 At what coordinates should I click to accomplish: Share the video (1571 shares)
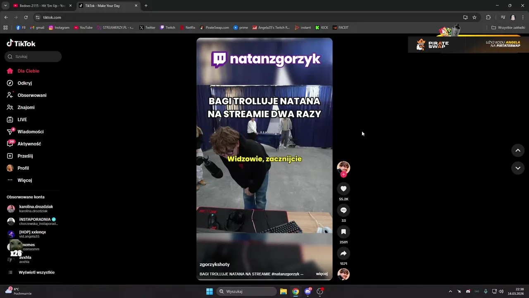click(x=343, y=253)
